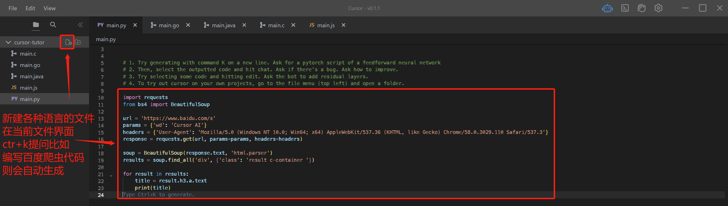Click the main.c file icon in sidebar
Screen dimensions: 728x206
tap(14, 53)
